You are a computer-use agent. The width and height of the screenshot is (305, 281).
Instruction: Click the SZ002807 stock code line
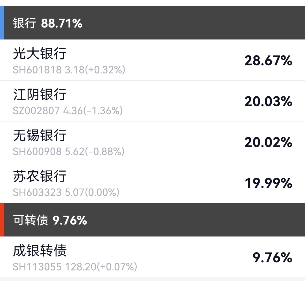pos(68,110)
